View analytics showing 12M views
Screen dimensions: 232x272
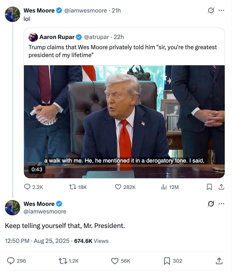pos(164,187)
